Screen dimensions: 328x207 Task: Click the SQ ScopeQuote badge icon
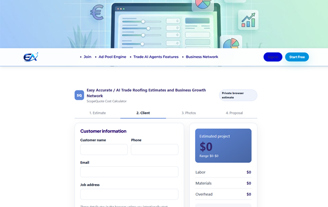(x=79, y=95)
